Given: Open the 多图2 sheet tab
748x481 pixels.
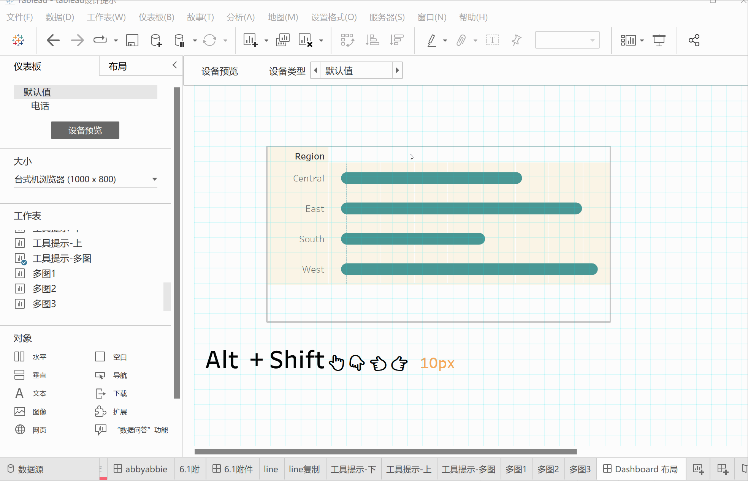Looking at the screenshot, I should (548, 469).
